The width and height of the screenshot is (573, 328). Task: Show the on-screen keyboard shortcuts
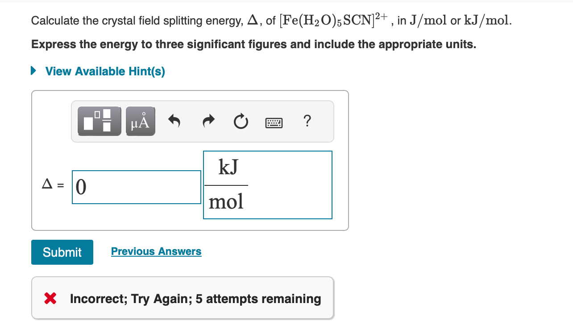(274, 122)
